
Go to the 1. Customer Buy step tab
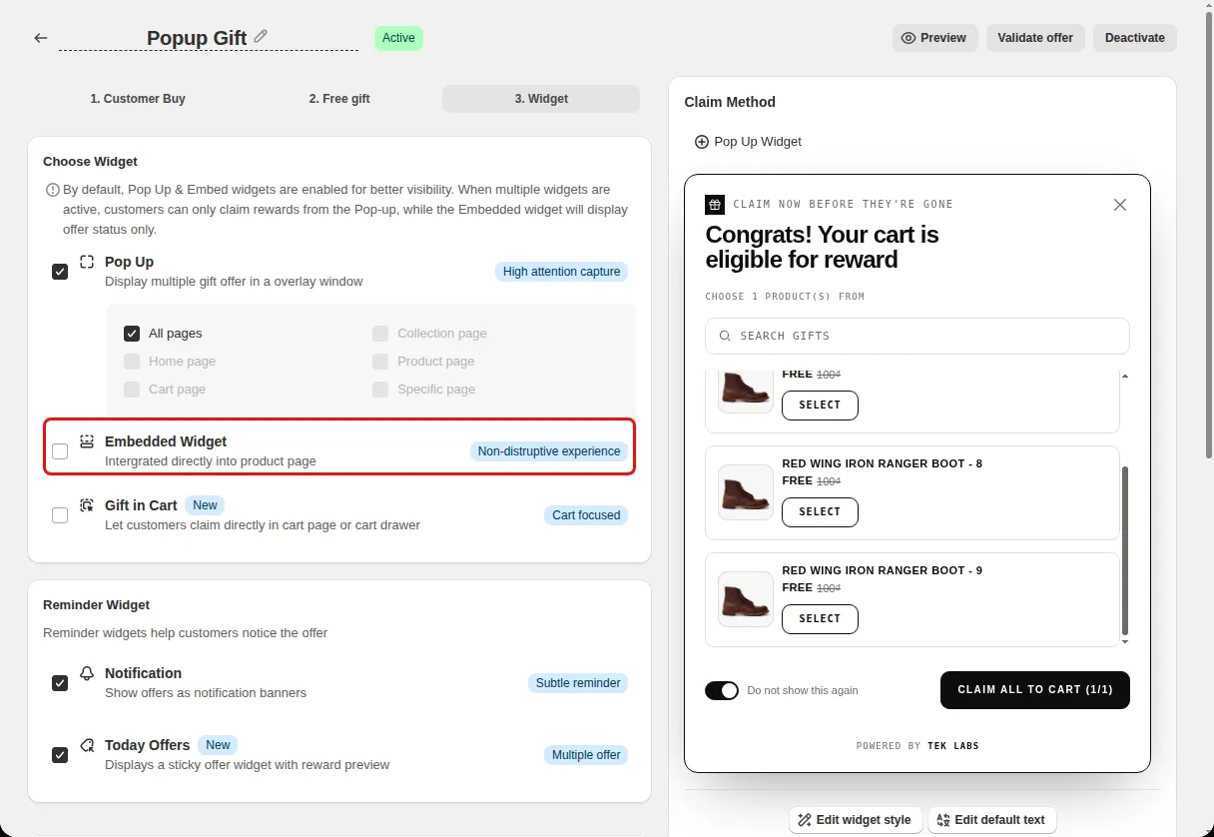[138, 99]
